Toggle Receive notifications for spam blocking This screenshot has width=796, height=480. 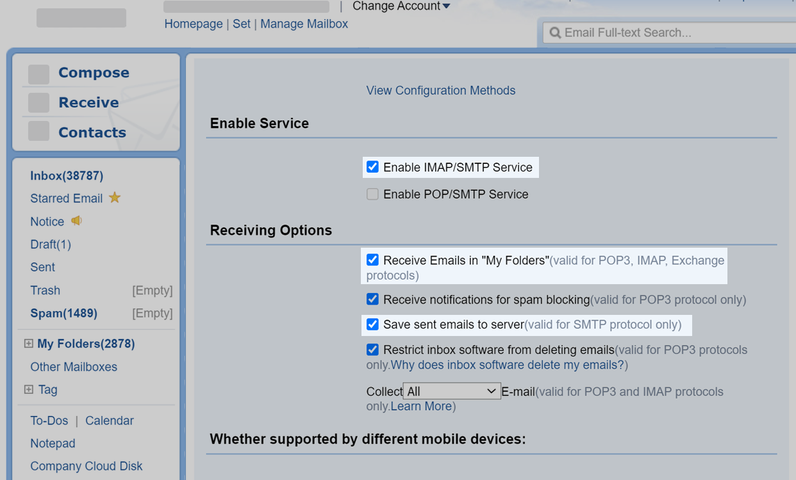tap(372, 299)
